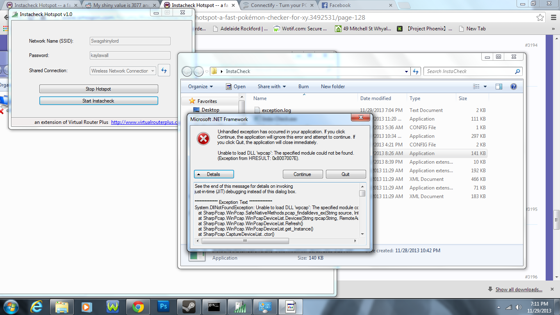Select Favorites in the navigation pane
The image size is (560, 315).
pos(207,101)
